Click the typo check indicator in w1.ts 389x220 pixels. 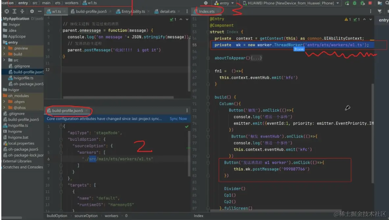(173, 19)
